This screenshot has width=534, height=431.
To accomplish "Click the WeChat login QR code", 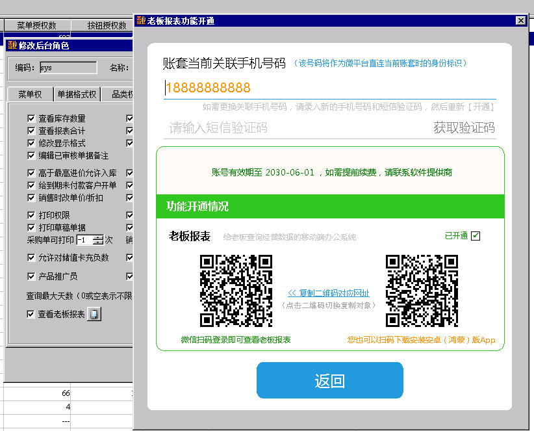I will pyautogui.click(x=235, y=290).
